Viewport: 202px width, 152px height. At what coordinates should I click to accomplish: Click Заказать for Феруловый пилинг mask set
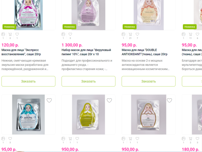coord(89,81)
